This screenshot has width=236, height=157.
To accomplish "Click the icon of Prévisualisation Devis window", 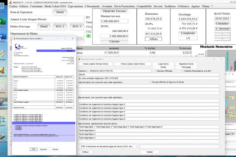I will (14, 38).
